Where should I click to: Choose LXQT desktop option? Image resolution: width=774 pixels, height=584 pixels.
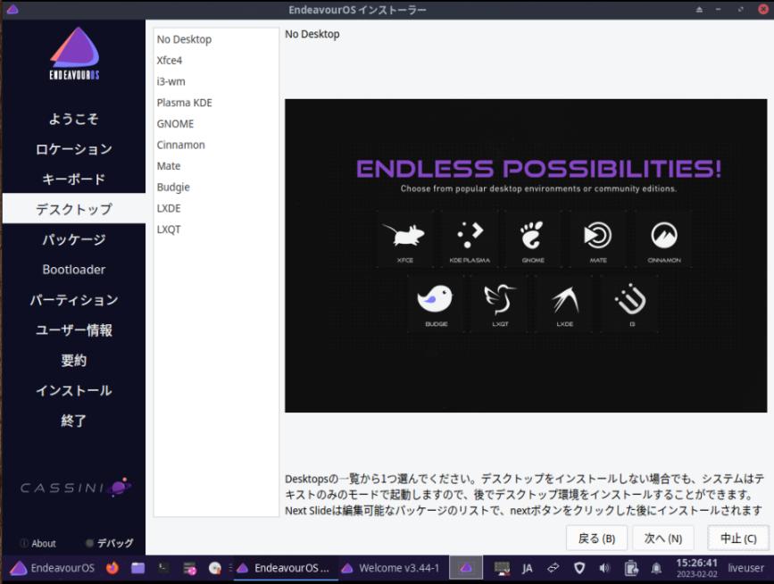216,229
